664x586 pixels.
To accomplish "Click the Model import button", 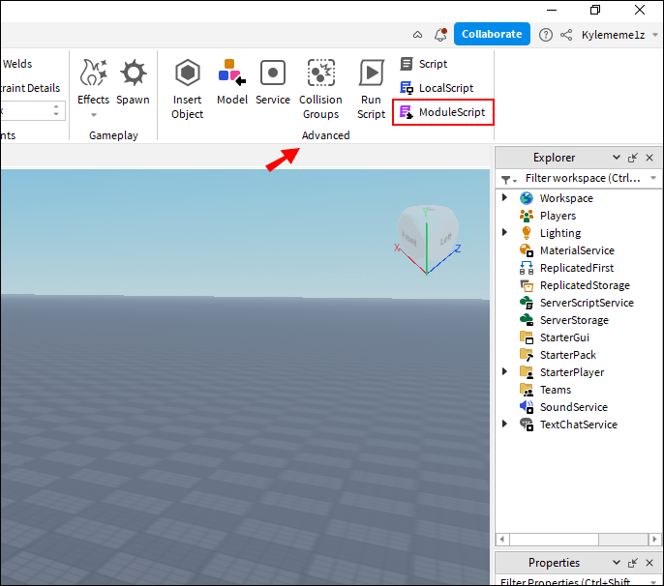I will click(x=231, y=82).
